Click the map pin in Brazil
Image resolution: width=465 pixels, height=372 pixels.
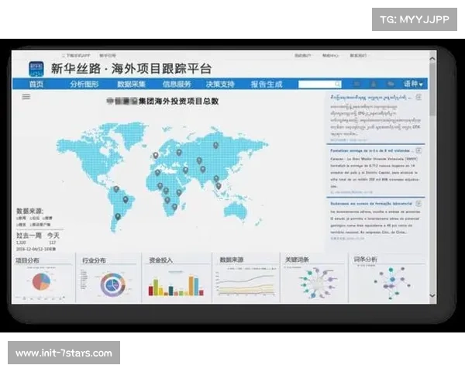(126, 200)
